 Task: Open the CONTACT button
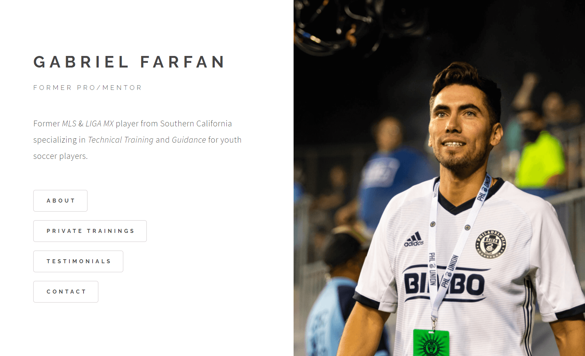[66, 292]
